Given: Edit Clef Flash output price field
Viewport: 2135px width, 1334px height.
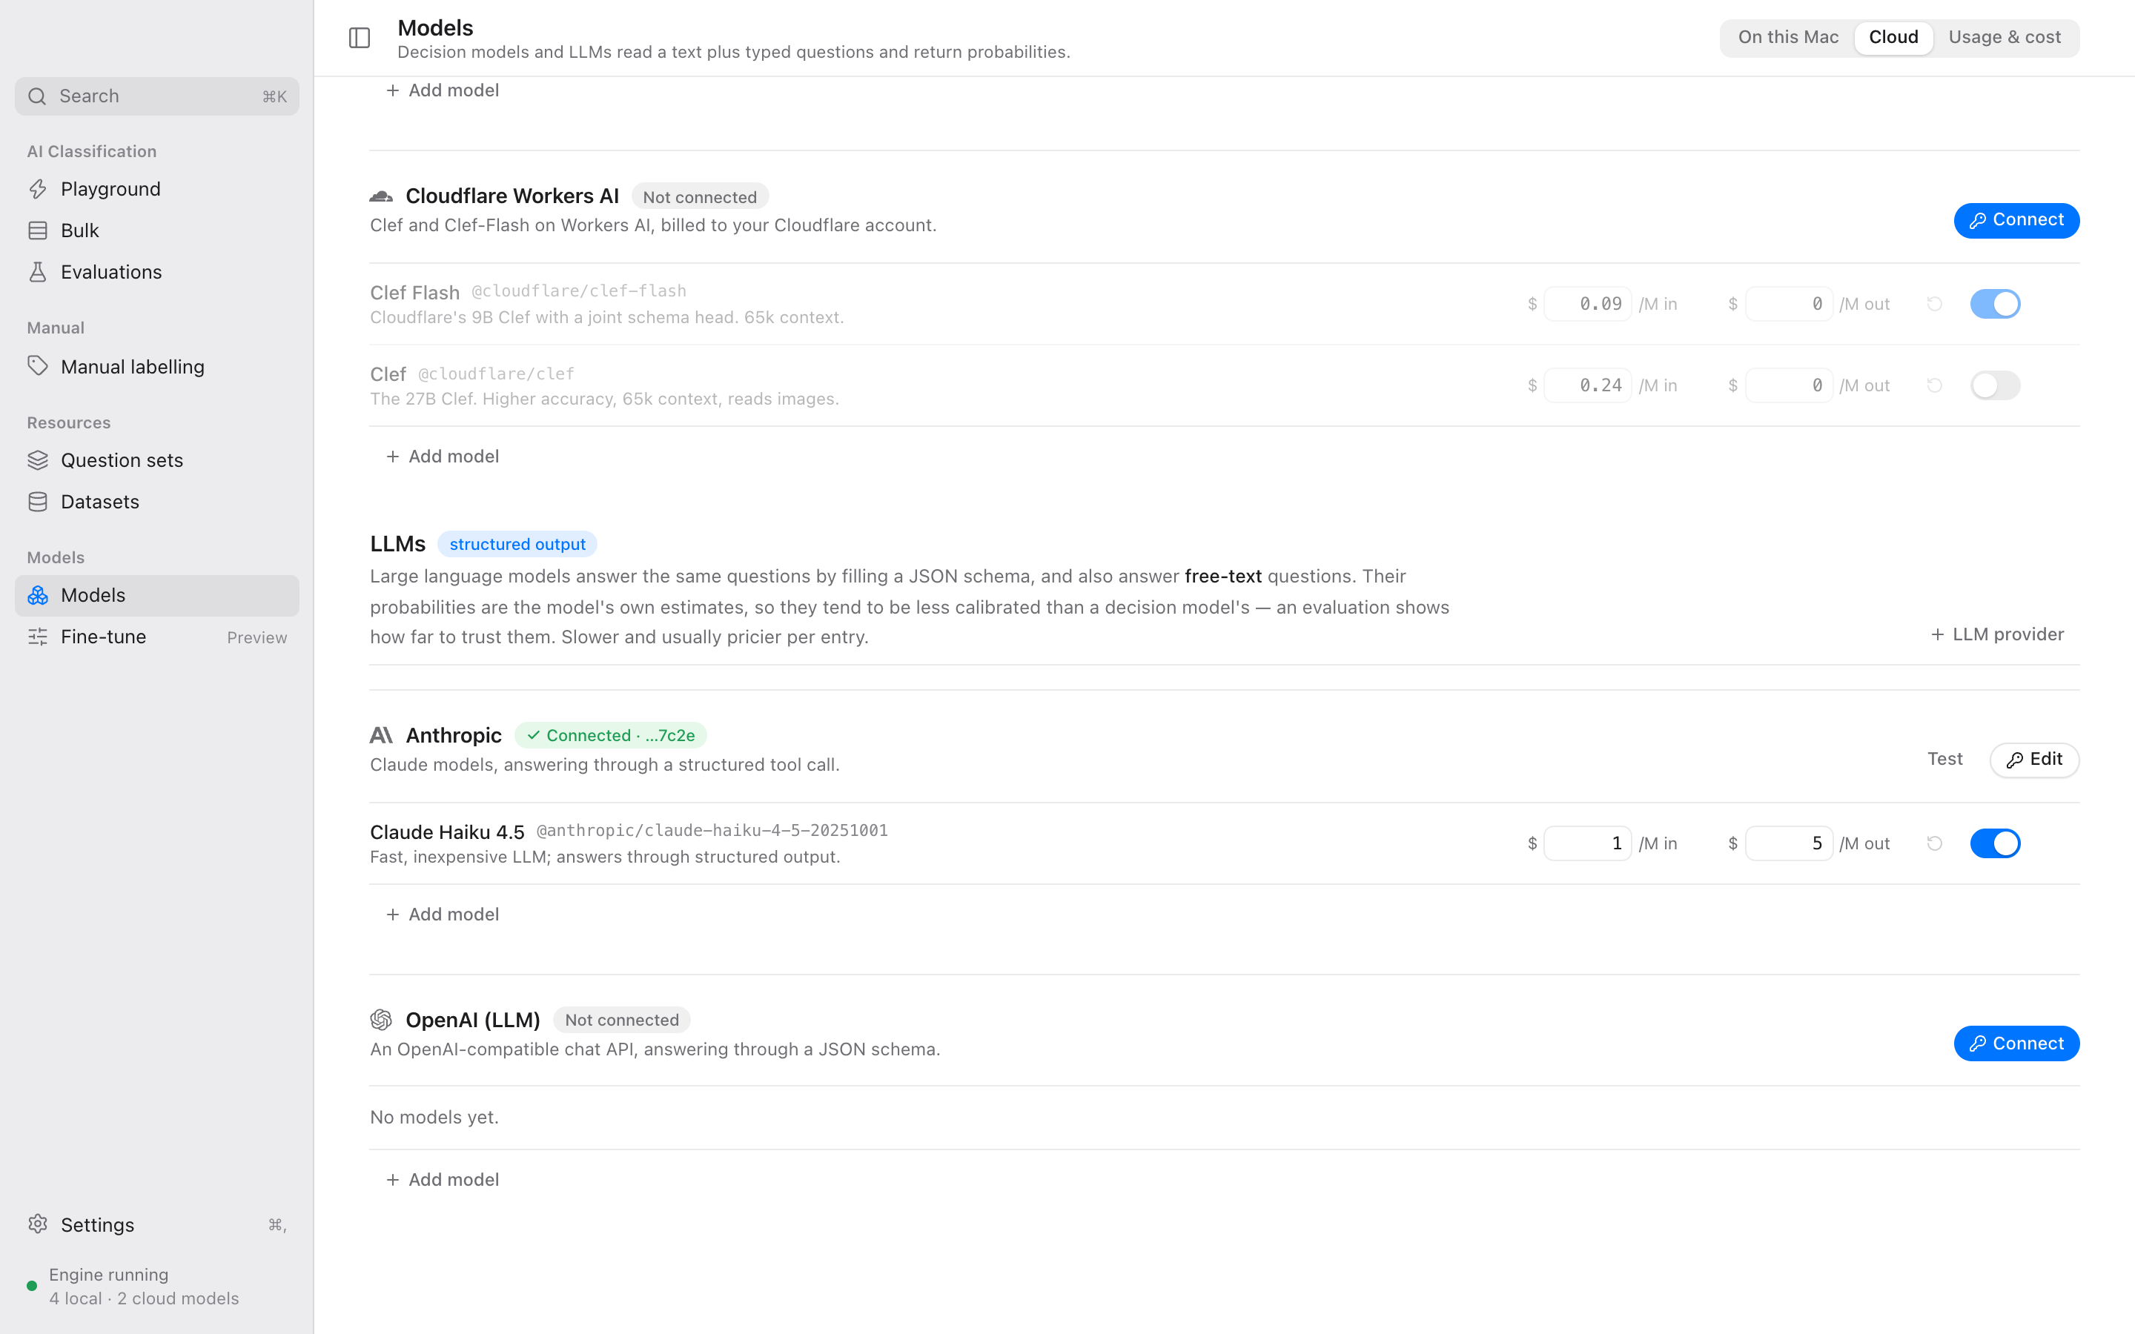Looking at the screenshot, I should click(x=1788, y=304).
